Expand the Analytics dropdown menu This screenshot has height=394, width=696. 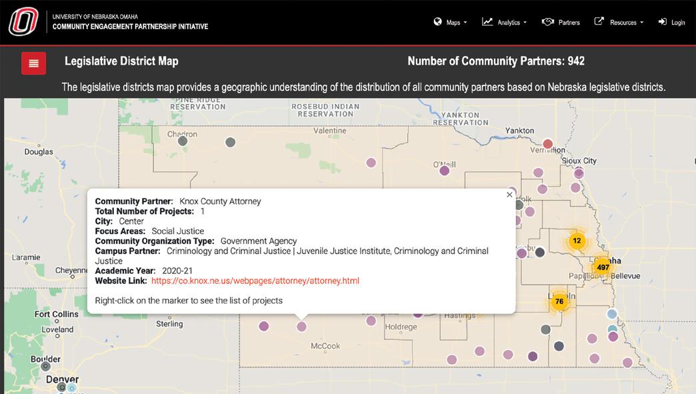[x=504, y=22]
